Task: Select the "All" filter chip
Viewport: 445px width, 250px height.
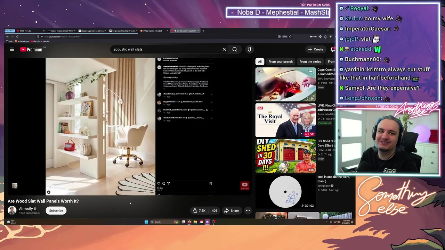Action: click(x=260, y=61)
